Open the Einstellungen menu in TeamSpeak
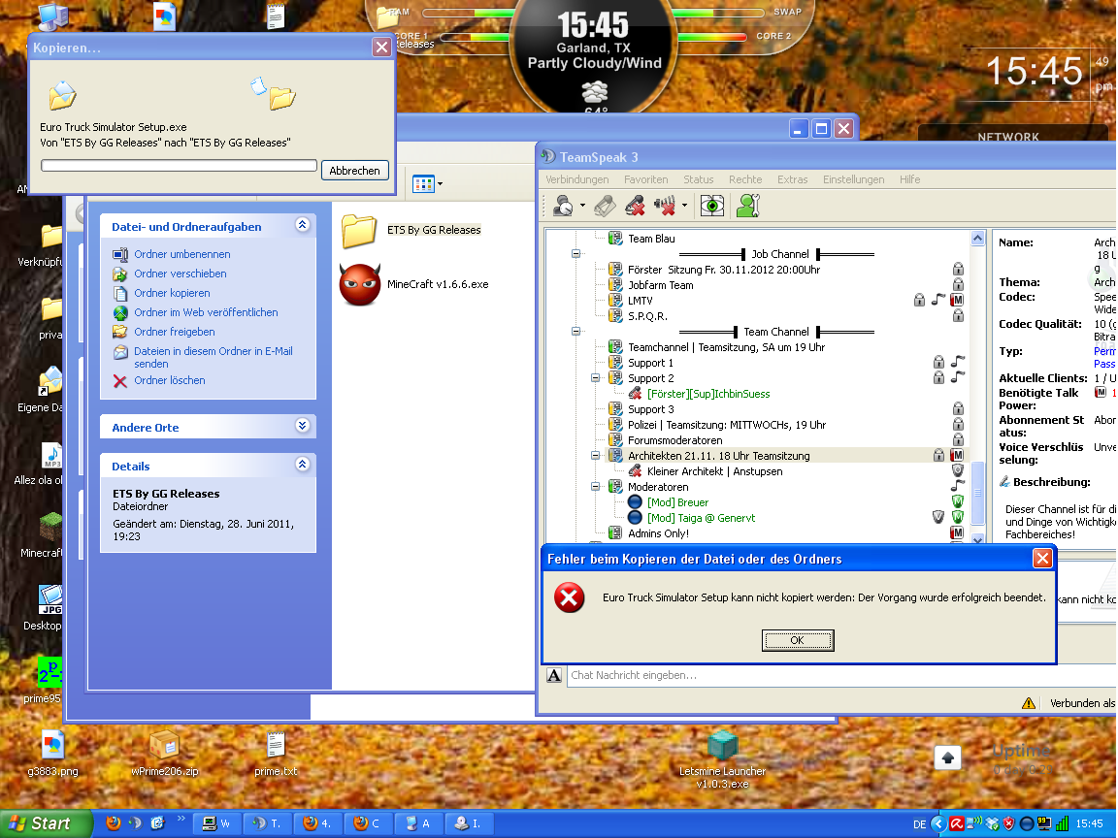This screenshot has width=1118, height=838. pyautogui.click(x=853, y=179)
